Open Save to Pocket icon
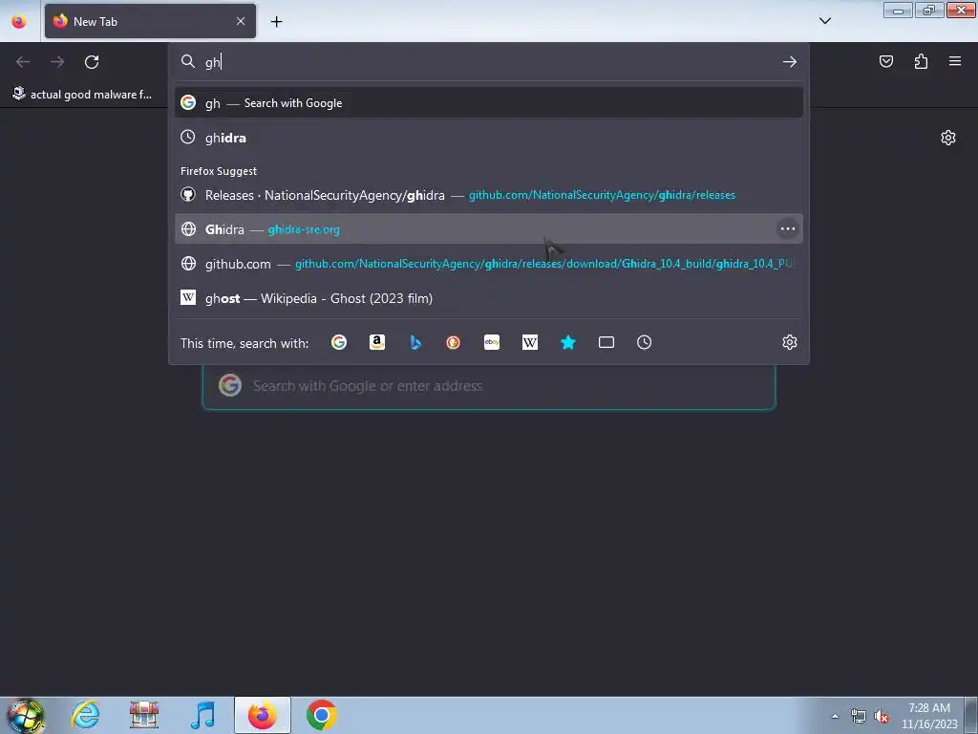This screenshot has width=978, height=734. pos(885,61)
